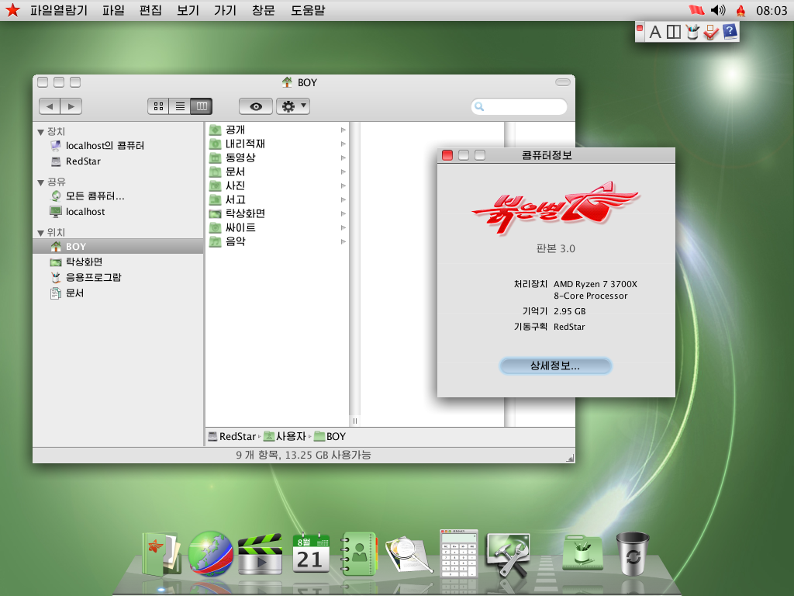Image resolution: width=794 pixels, height=596 pixels.
Task: Open the gear action dropdown
Action: point(293,106)
